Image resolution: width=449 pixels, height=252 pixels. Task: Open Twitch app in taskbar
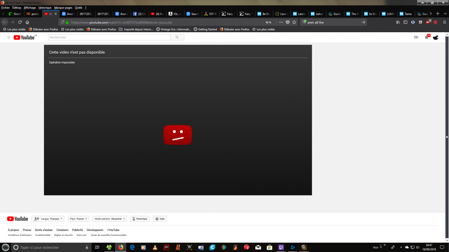click(281, 248)
